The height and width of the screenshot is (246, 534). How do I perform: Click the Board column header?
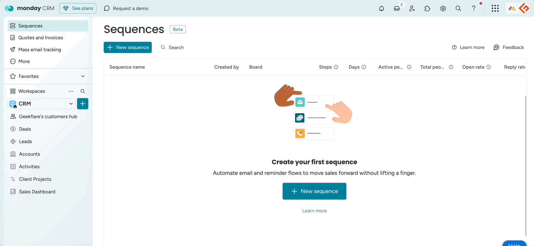[256, 67]
